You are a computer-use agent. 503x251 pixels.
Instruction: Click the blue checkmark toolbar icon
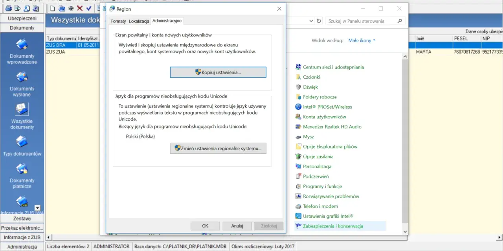[89, 8]
